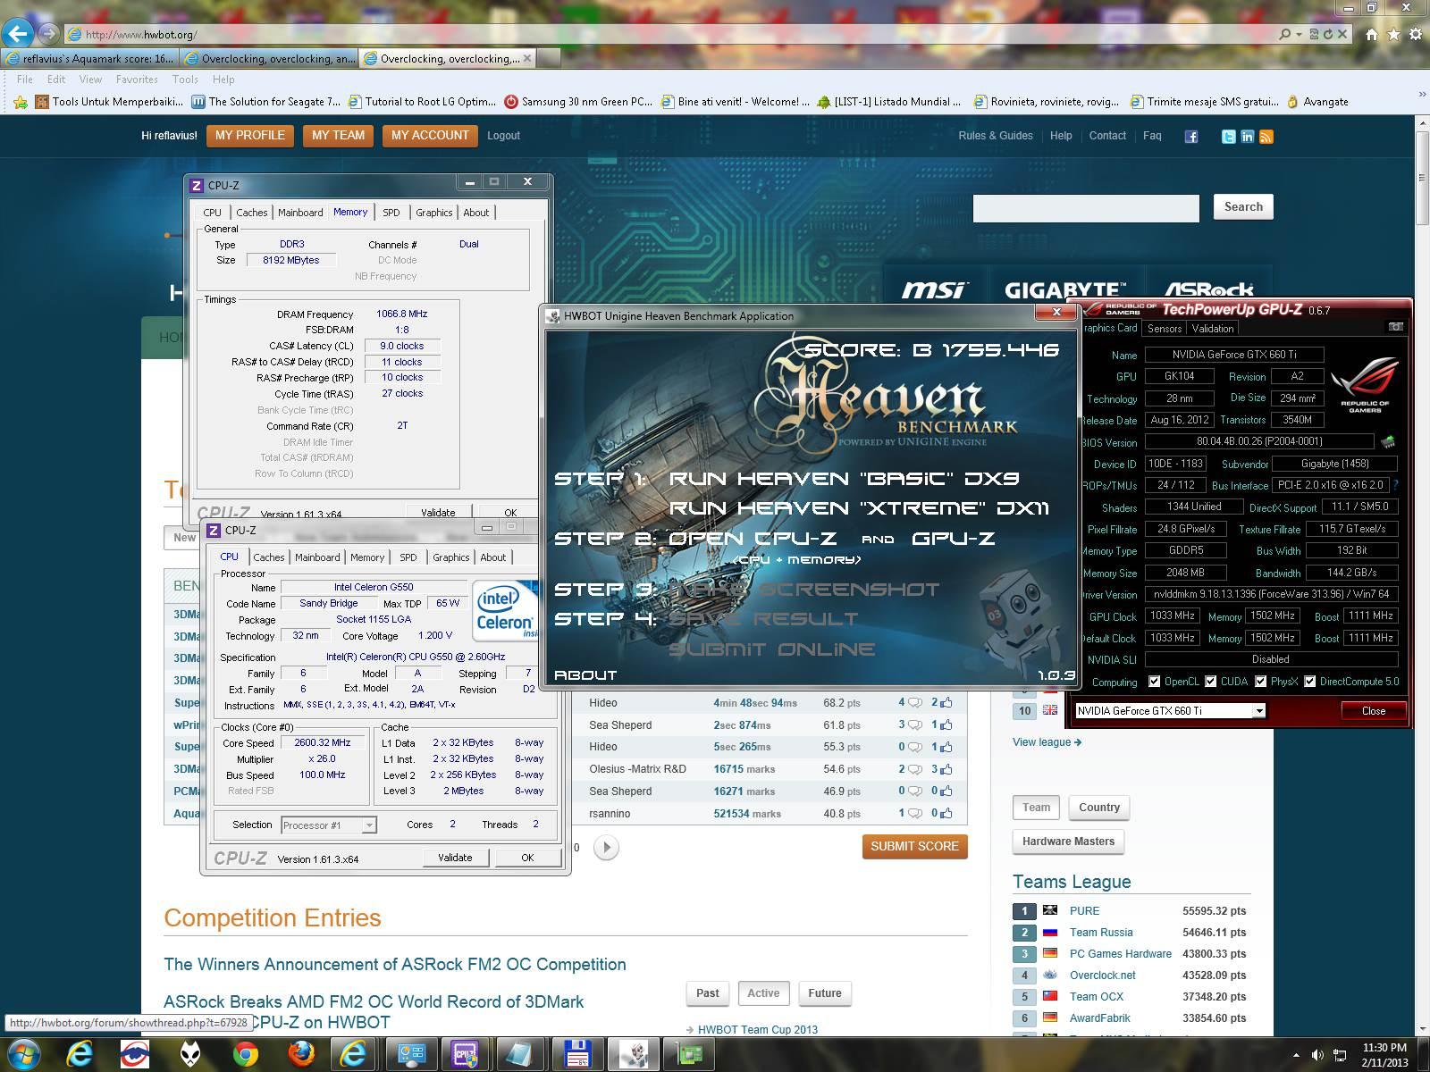Open the RSS feed icon in header
1430x1072 pixels.
1266,137
